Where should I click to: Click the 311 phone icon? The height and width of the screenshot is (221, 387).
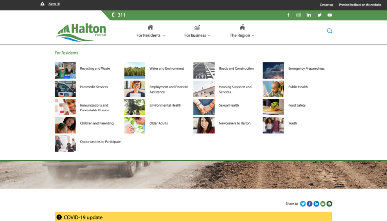(113, 15)
